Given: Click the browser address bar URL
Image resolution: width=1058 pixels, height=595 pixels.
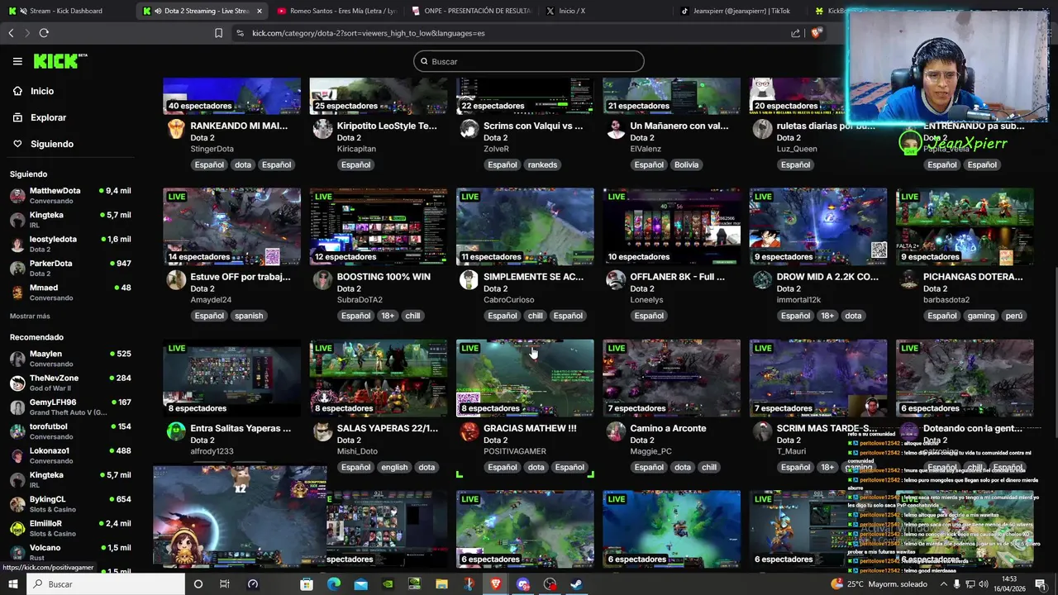Looking at the screenshot, I should coord(368,33).
